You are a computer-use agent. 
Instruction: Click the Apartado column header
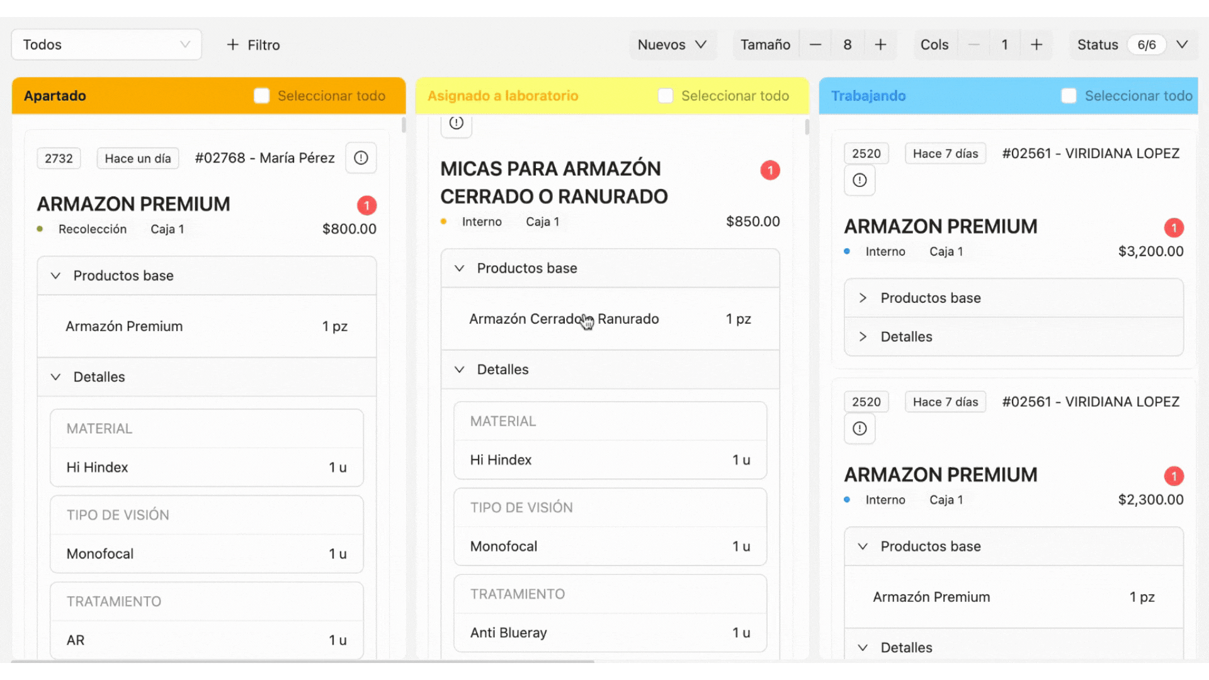(x=55, y=96)
